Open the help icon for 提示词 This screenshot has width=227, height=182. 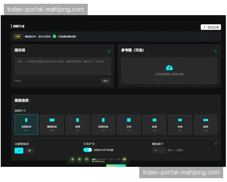pyautogui.click(x=109, y=51)
